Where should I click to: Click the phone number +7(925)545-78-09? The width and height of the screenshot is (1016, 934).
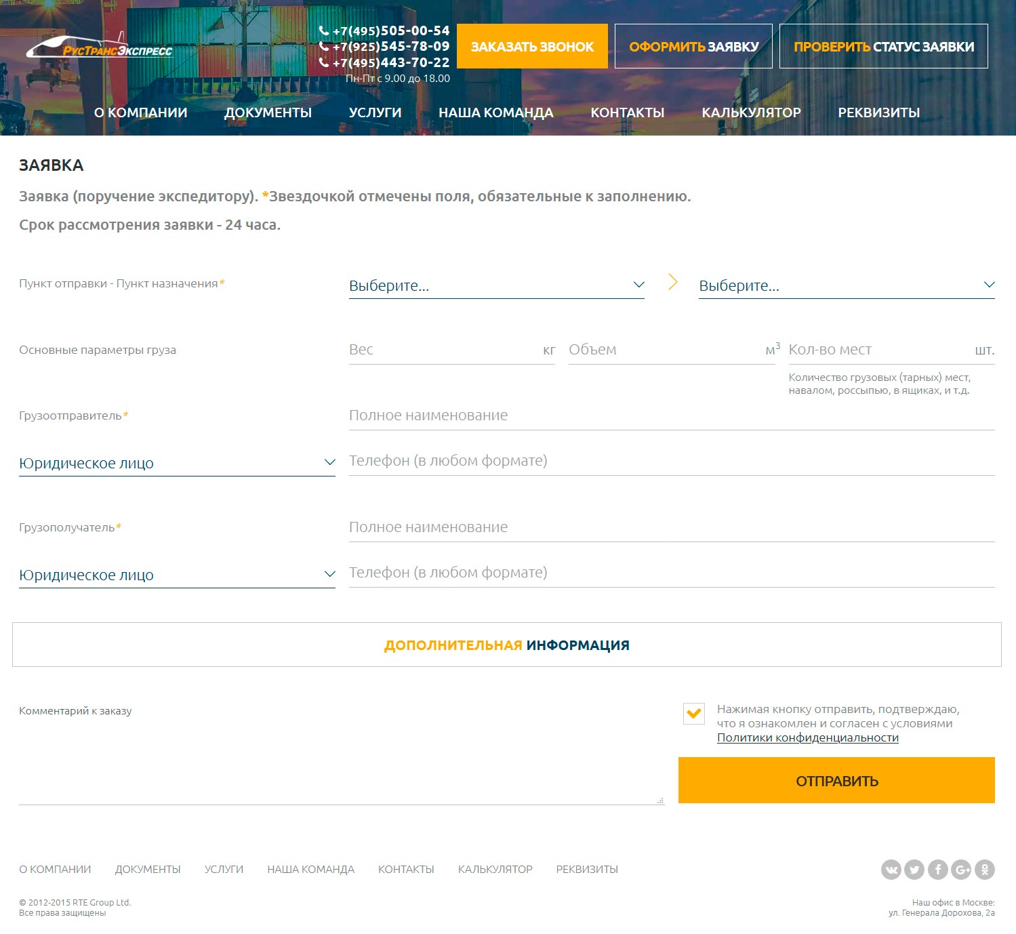click(x=390, y=46)
